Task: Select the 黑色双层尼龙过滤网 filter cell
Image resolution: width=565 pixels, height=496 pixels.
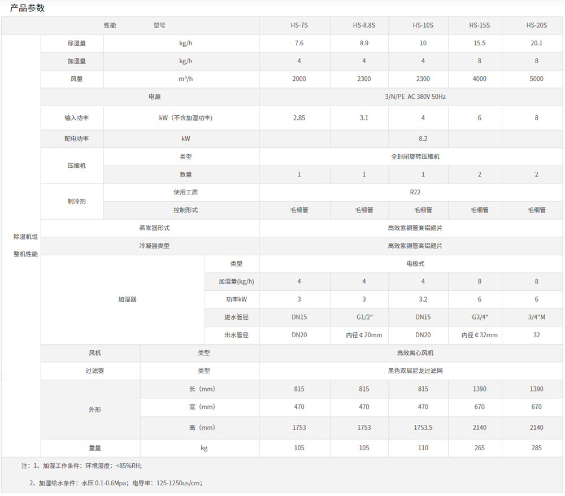Action: [x=415, y=371]
